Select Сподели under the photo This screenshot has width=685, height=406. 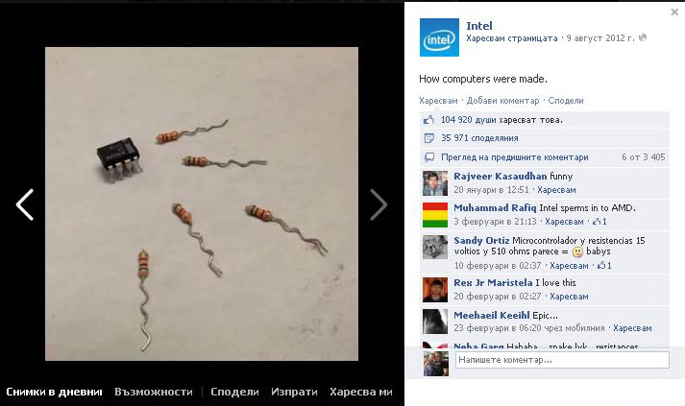[234, 392]
